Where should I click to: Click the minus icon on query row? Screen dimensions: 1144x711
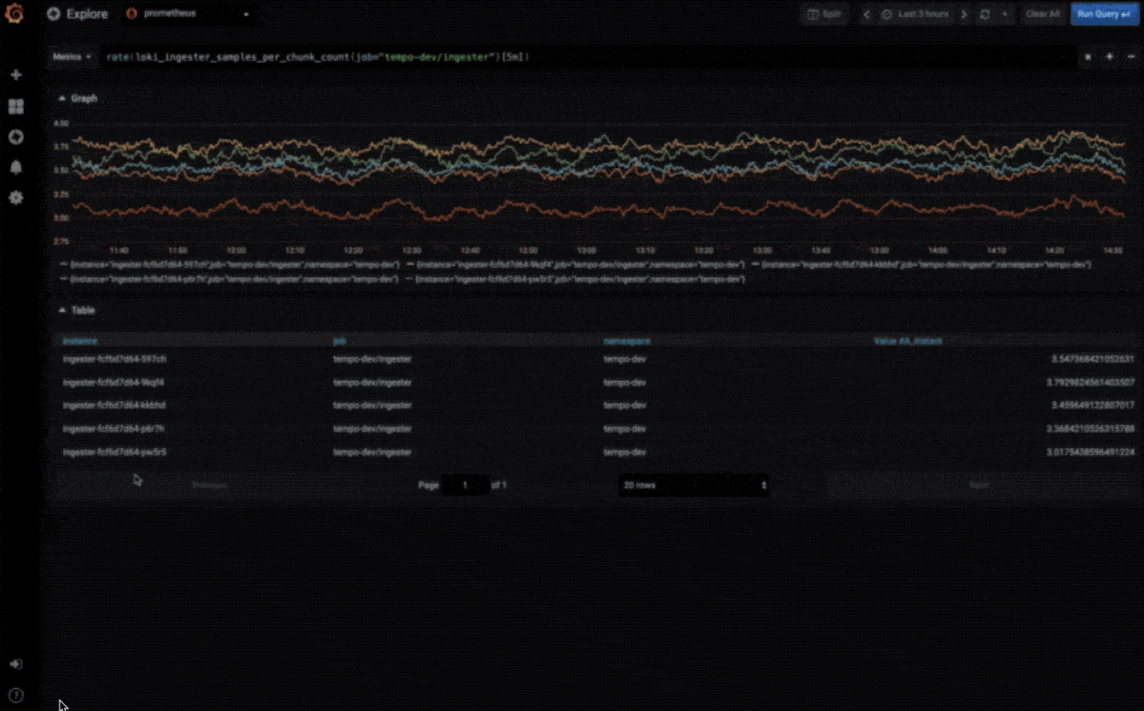pos(1131,57)
